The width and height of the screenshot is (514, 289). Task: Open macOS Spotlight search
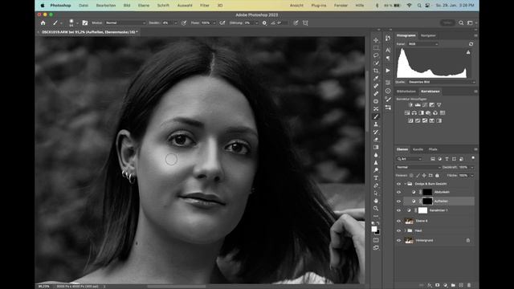[419, 6]
